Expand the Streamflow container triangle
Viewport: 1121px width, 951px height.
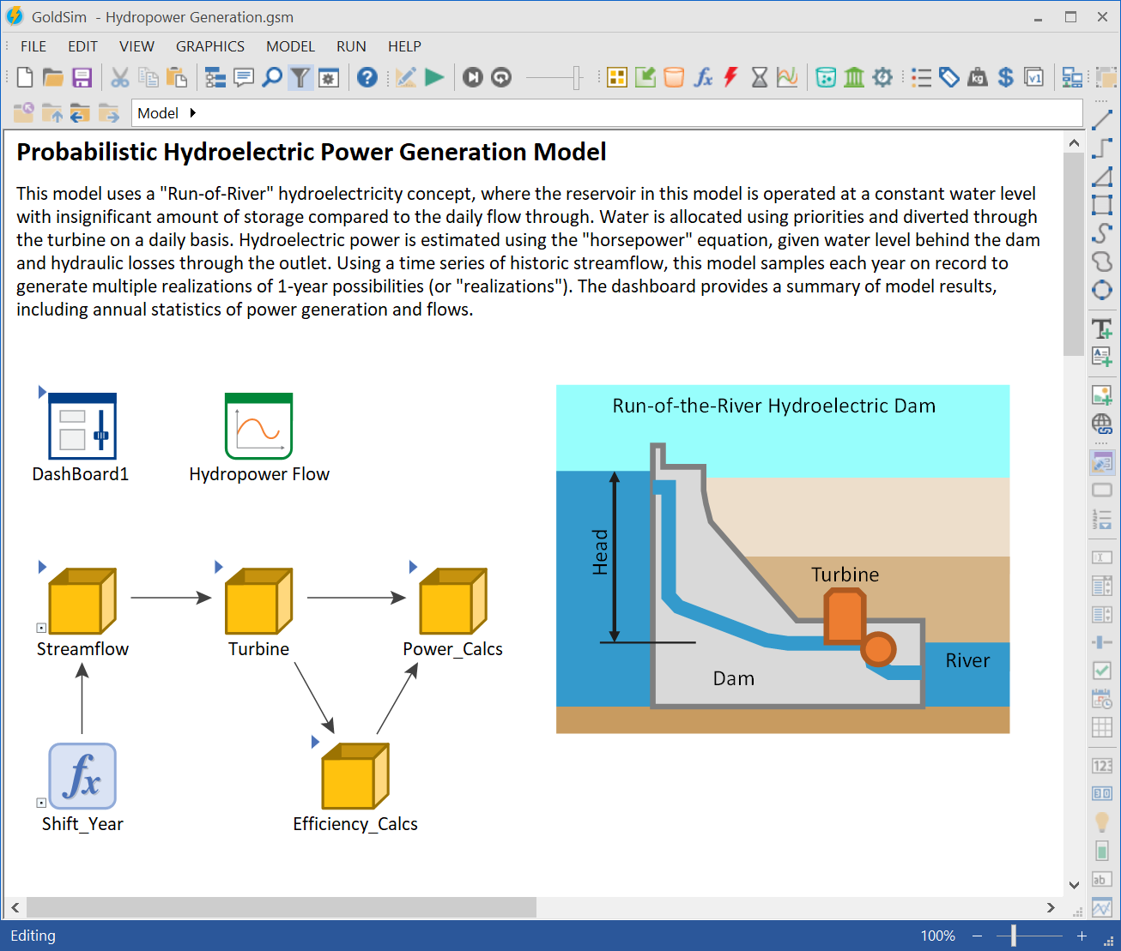point(42,566)
